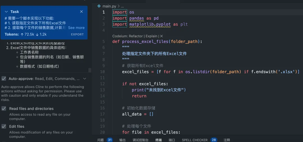The image size is (303, 142).
Task: Click Codeium Explain code lens
Action: 151,36
